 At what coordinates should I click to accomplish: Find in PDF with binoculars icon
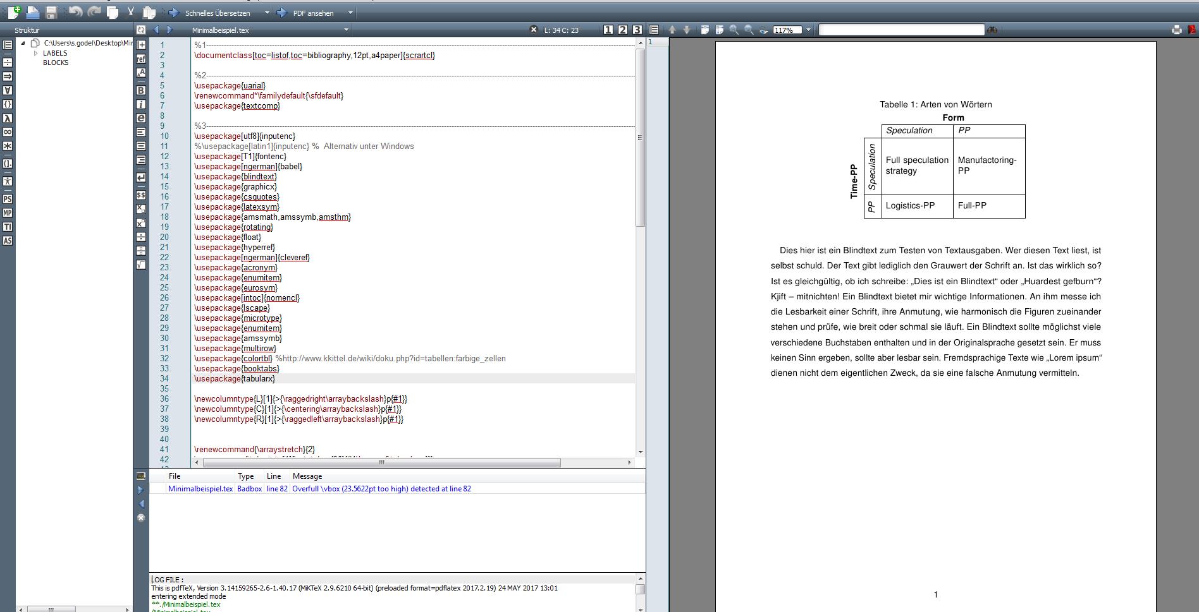click(992, 30)
